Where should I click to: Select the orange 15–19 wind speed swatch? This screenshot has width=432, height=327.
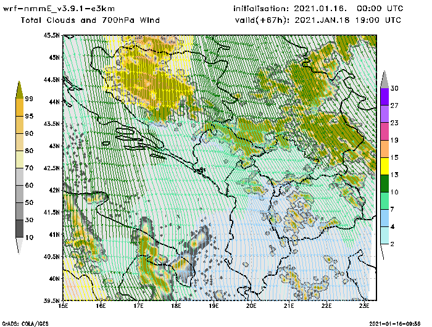(384, 149)
